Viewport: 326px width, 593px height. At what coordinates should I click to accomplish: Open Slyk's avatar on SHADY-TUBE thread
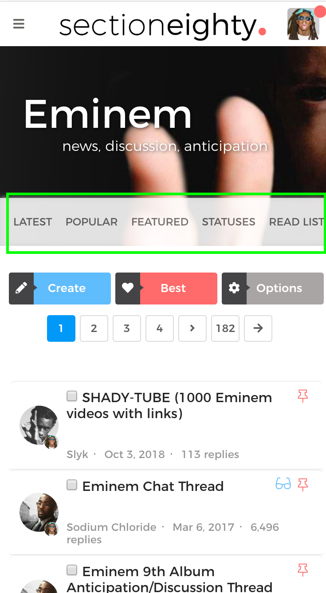[39, 425]
